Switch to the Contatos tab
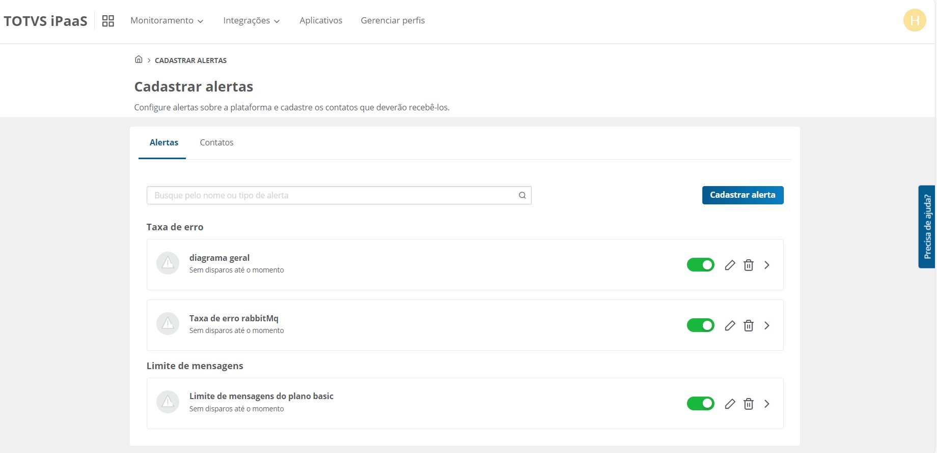 [216, 143]
